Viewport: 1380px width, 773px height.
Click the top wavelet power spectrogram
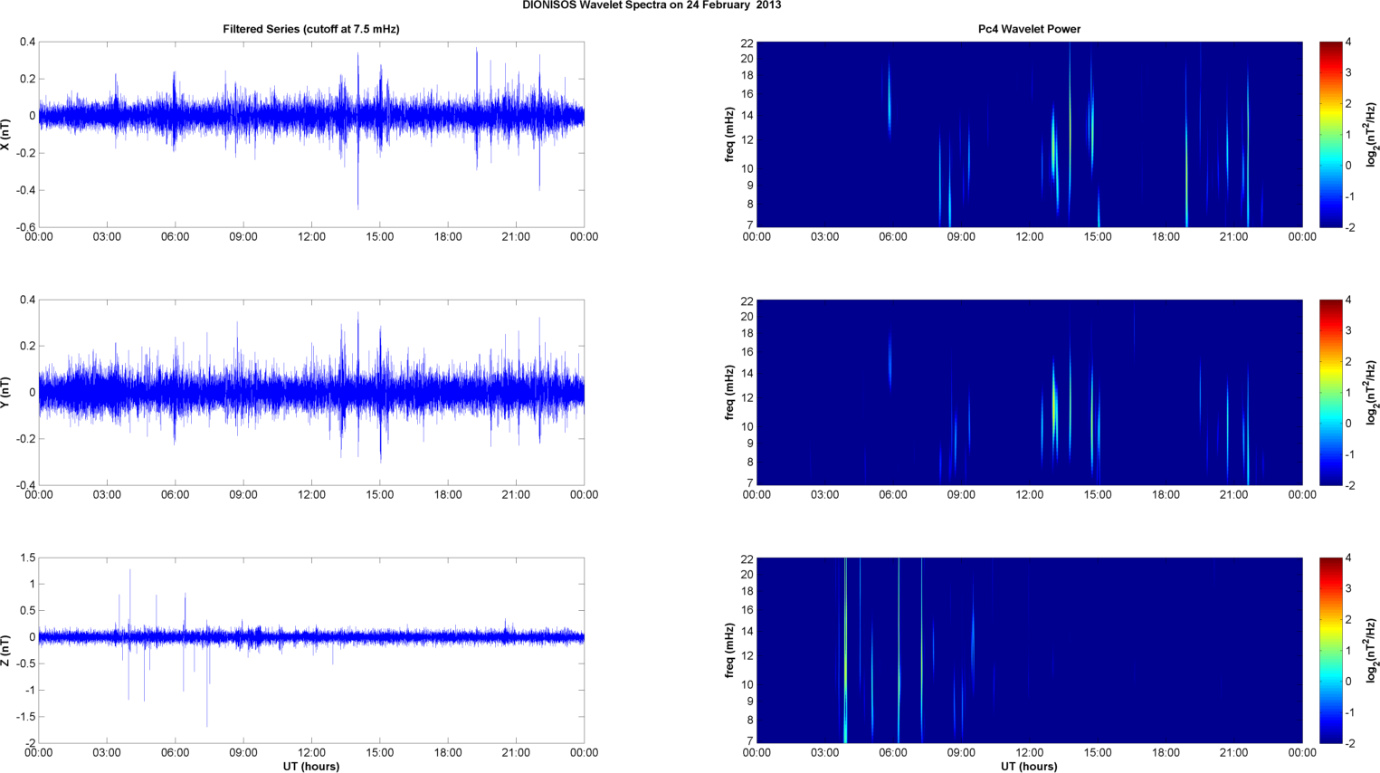(x=1029, y=134)
